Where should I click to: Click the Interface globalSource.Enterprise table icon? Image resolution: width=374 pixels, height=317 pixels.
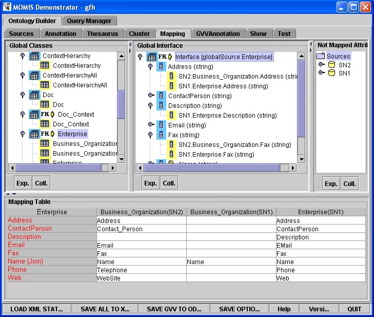pos(151,57)
